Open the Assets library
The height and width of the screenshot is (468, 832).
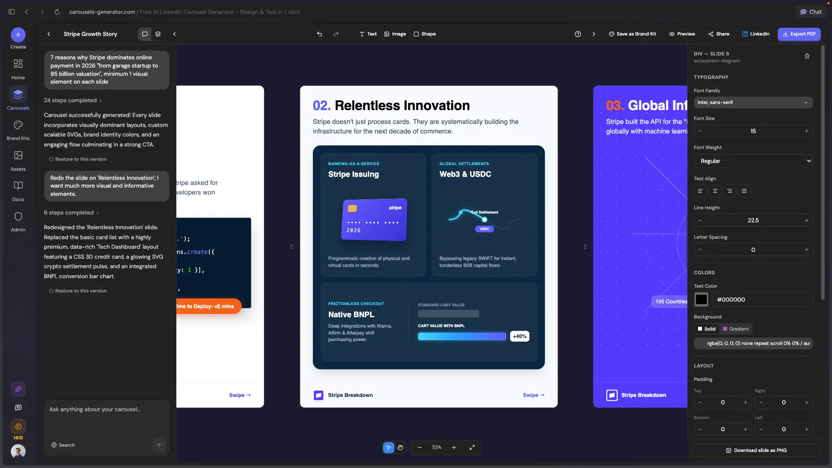pyautogui.click(x=18, y=160)
